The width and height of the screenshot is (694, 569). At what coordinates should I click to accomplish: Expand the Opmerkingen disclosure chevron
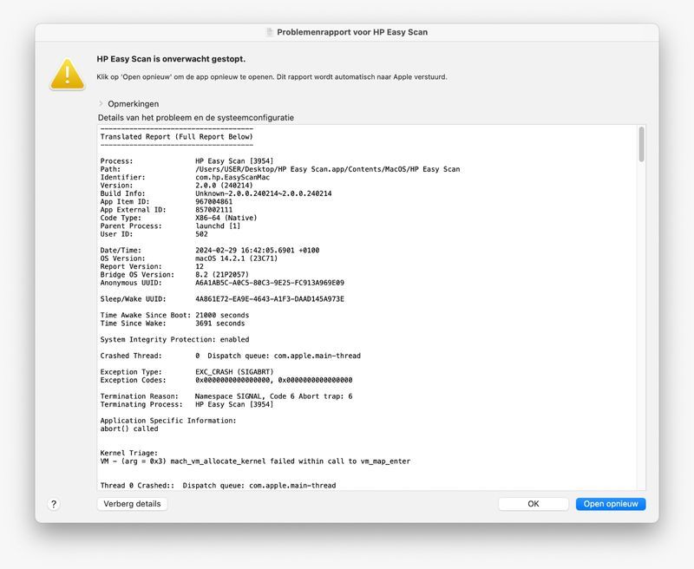pyautogui.click(x=101, y=104)
